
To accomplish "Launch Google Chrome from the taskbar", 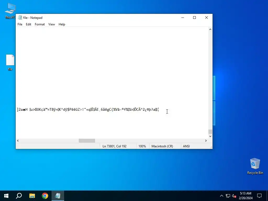I will 45,196.
